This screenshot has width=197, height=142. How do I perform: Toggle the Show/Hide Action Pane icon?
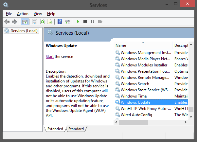(x=67, y=22)
